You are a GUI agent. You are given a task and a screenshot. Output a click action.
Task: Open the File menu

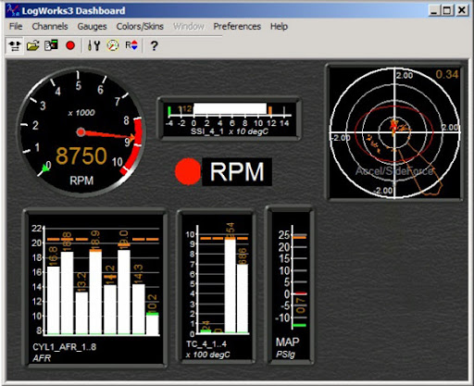[x=16, y=27]
